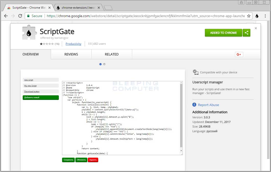Bookmark this page with the star icon

point(249,16)
